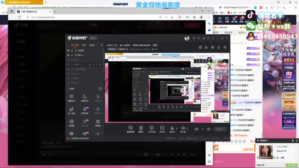Refresh the douyin.com browser page
299x168 pixels.
coord(19,17)
